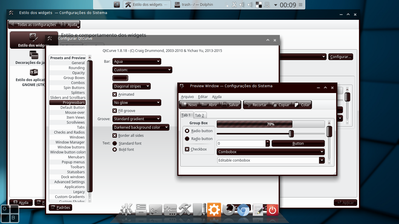399x224 pixels.
Task: Uncheck the Animated checkbox
Action: click(x=115, y=94)
